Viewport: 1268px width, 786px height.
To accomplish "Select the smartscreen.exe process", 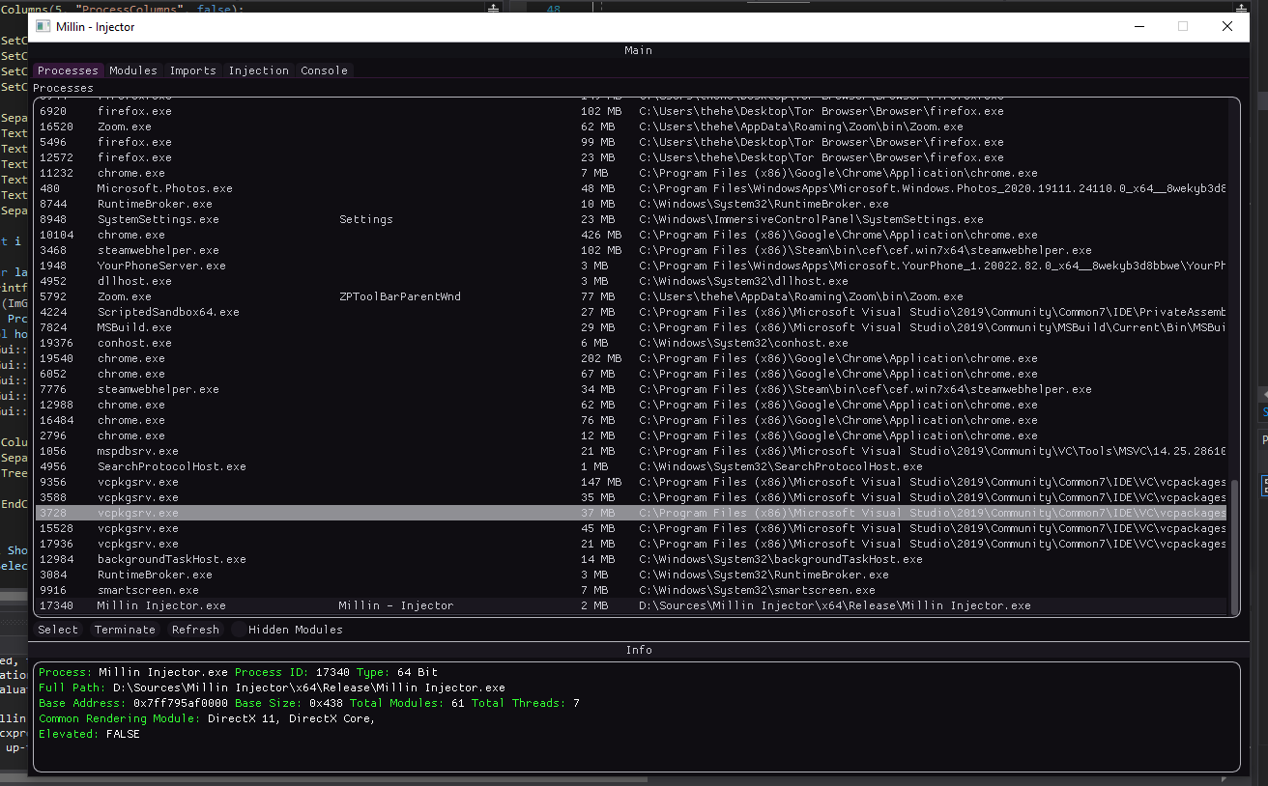I will coord(632,590).
